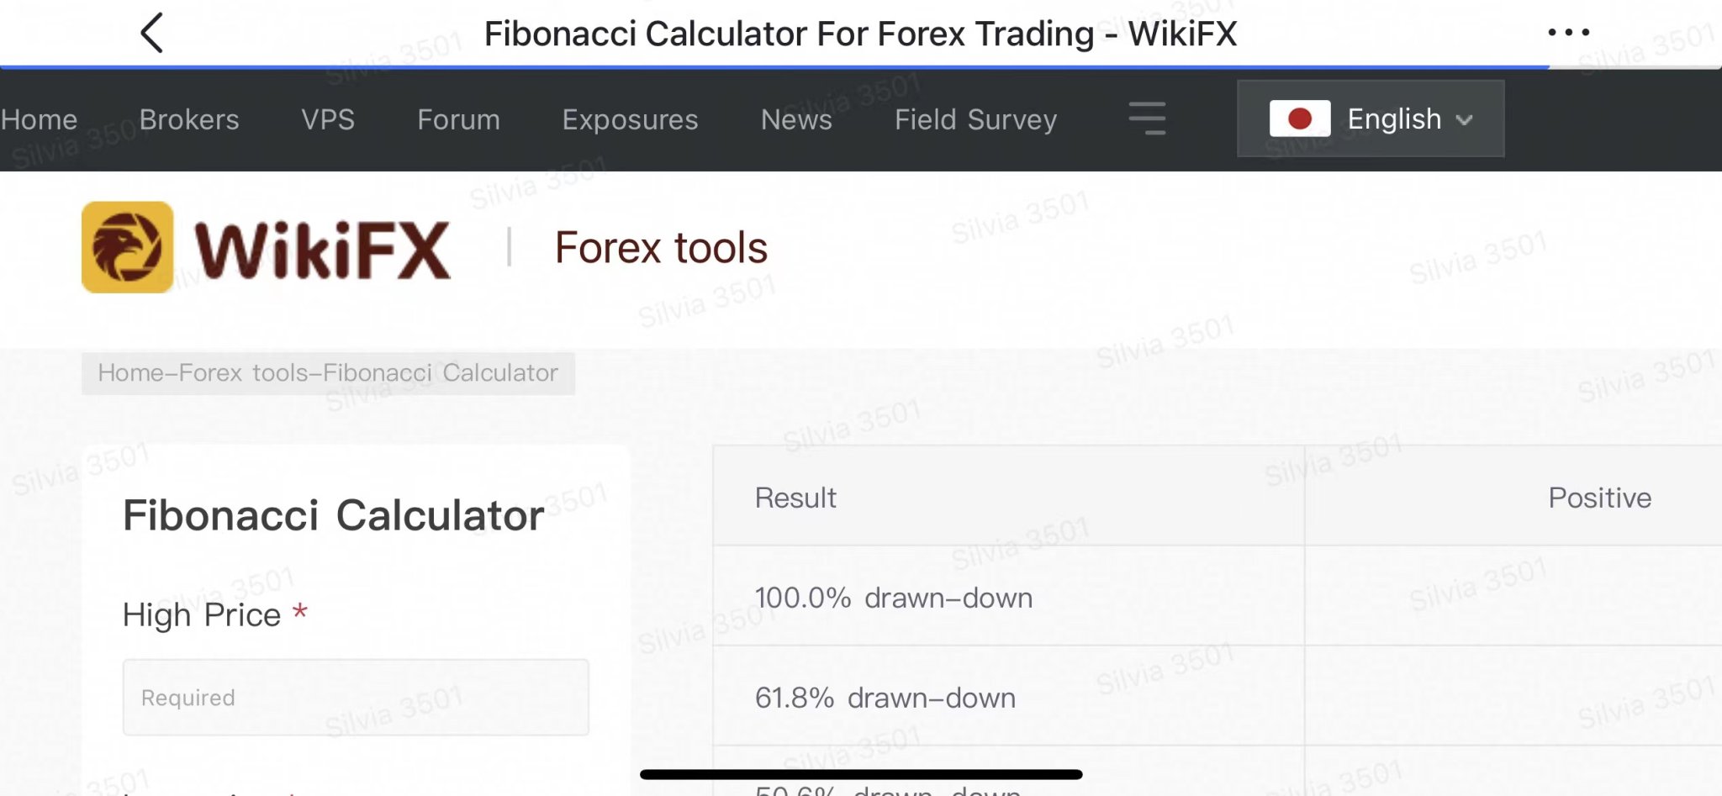Go to Field Survey
This screenshot has width=1722, height=796.
975,119
